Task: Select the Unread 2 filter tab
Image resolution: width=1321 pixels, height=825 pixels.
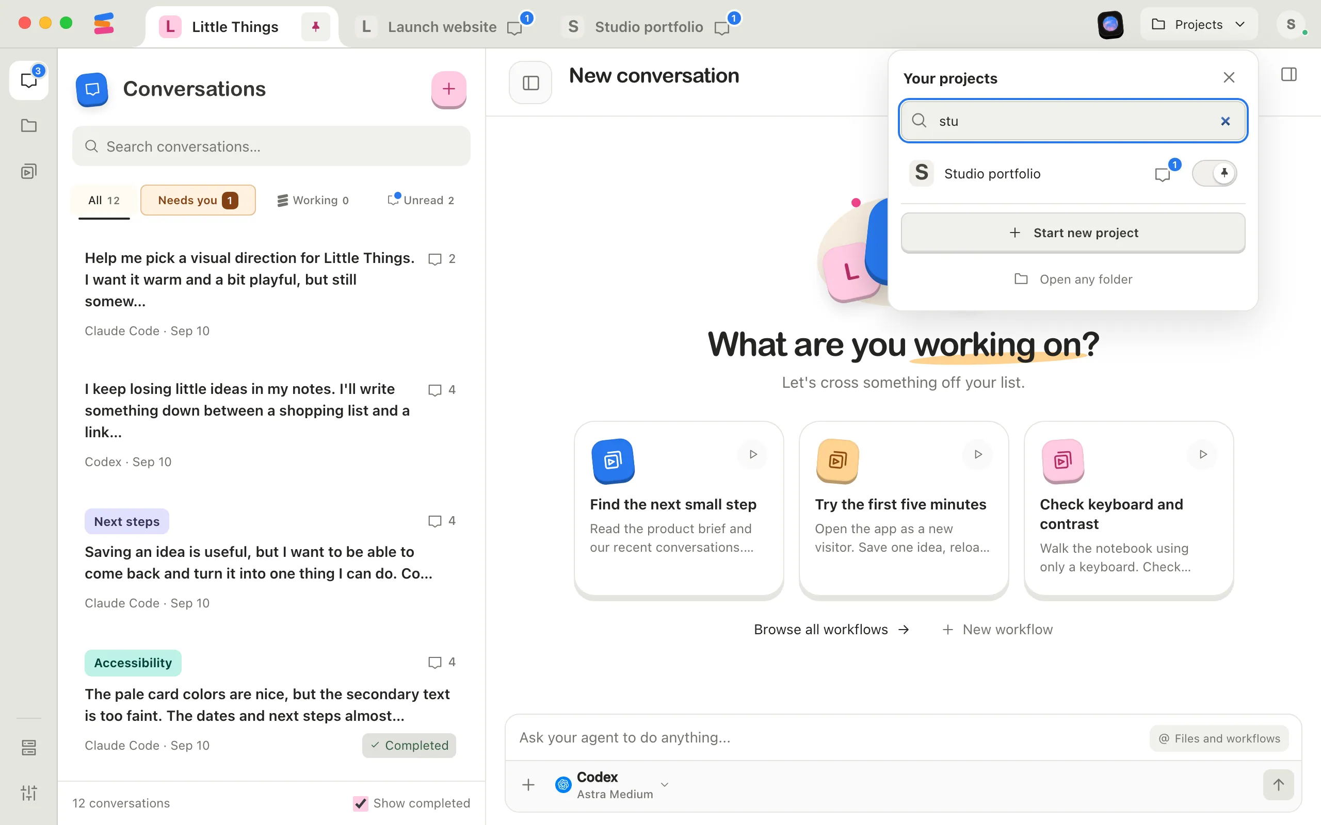Action: [x=421, y=200]
